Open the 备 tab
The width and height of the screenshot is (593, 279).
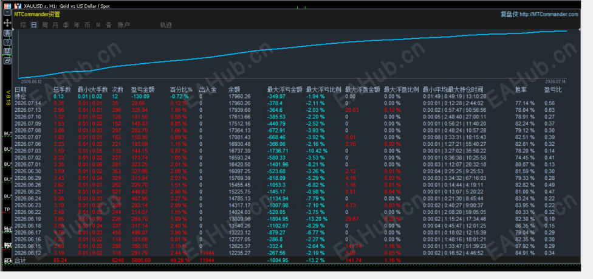pos(109,25)
